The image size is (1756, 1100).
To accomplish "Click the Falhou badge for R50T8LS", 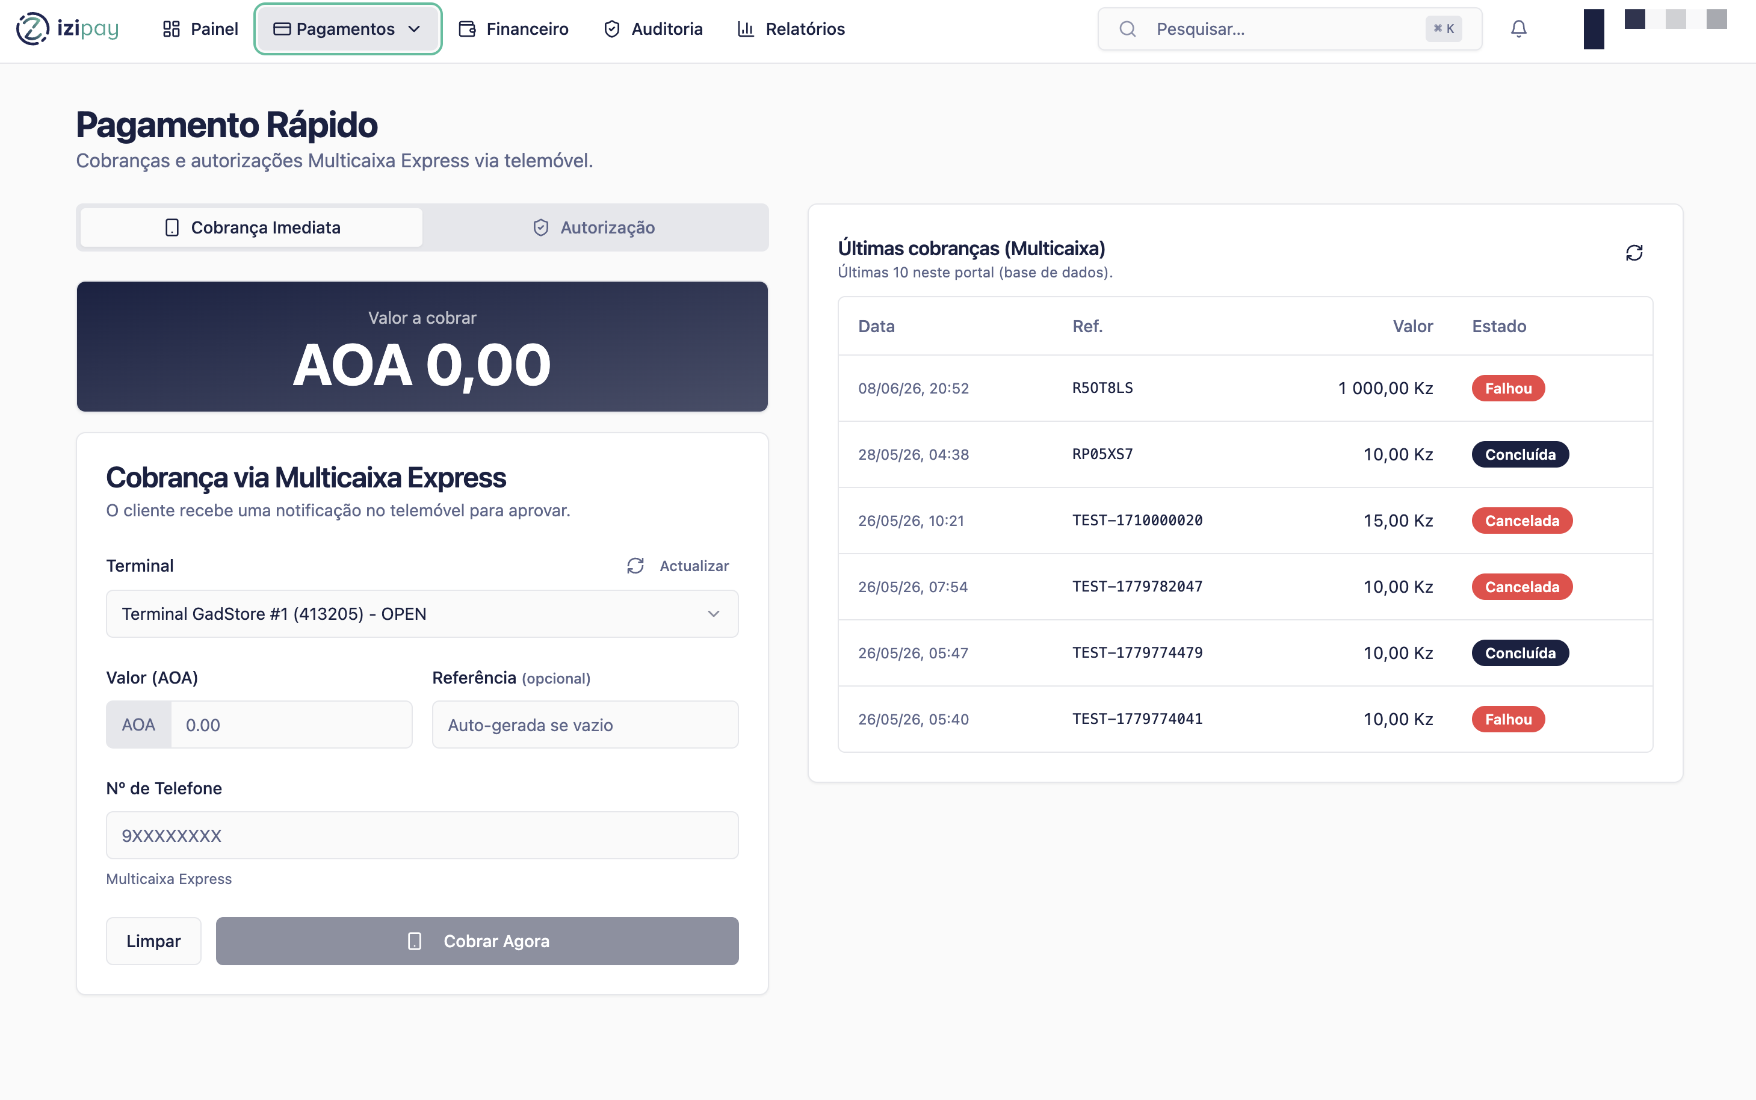I will pyautogui.click(x=1509, y=389).
